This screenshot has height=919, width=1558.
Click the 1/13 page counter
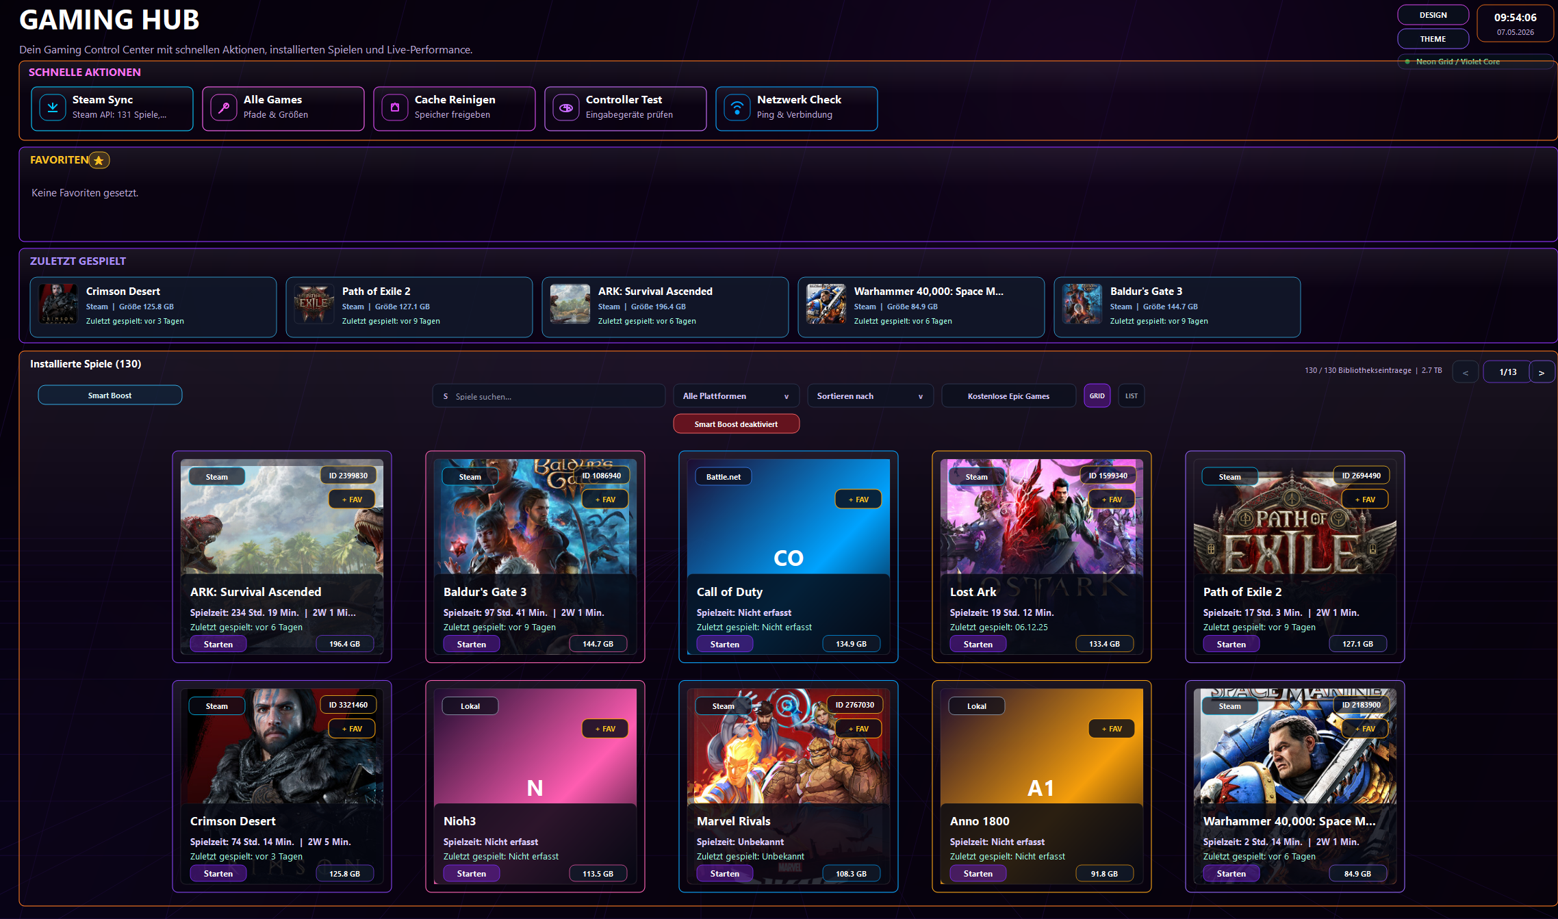point(1508,372)
